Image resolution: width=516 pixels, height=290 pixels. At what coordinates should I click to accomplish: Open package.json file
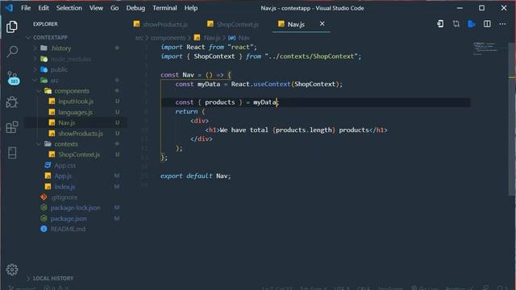69,218
